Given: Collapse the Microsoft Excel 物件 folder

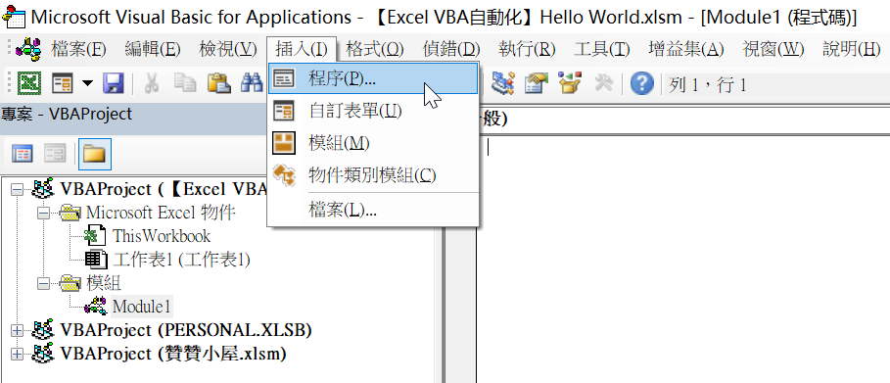Looking at the screenshot, I should (43, 214).
